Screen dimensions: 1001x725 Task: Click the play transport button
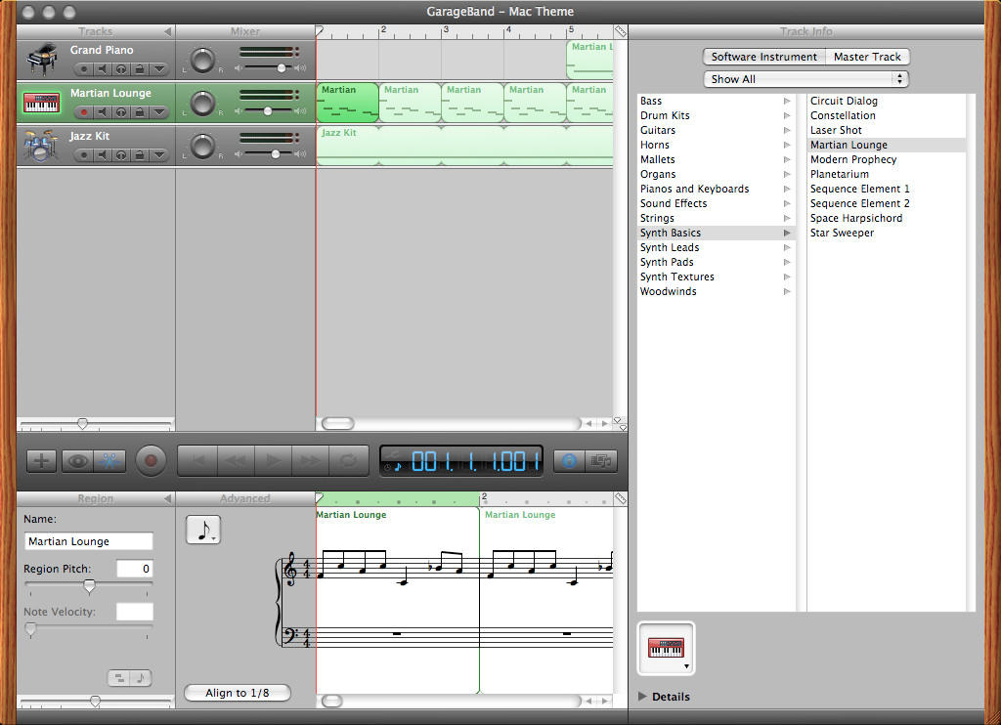pos(274,461)
